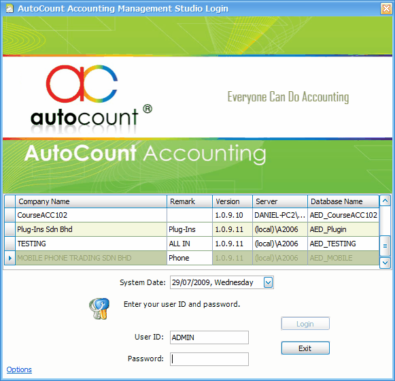The height and width of the screenshot is (381, 395).
Task: Click the Phone remark cell
Action: (x=190, y=258)
